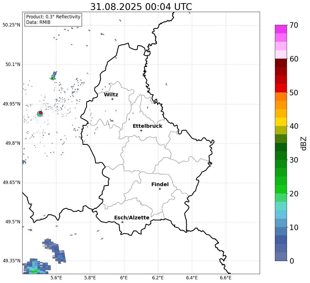Screen dimensions: 310x283
Task: Click the colorbar tick value 60
Action: tap(294, 59)
